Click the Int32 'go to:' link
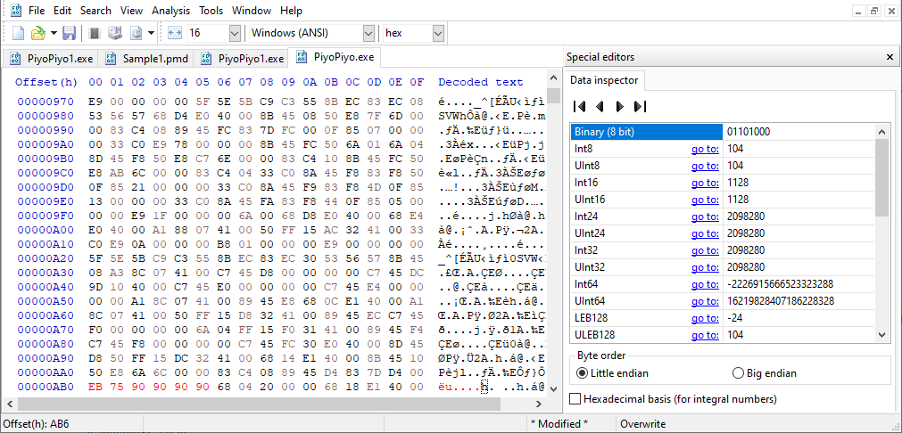This screenshot has width=902, height=433. [704, 250]
